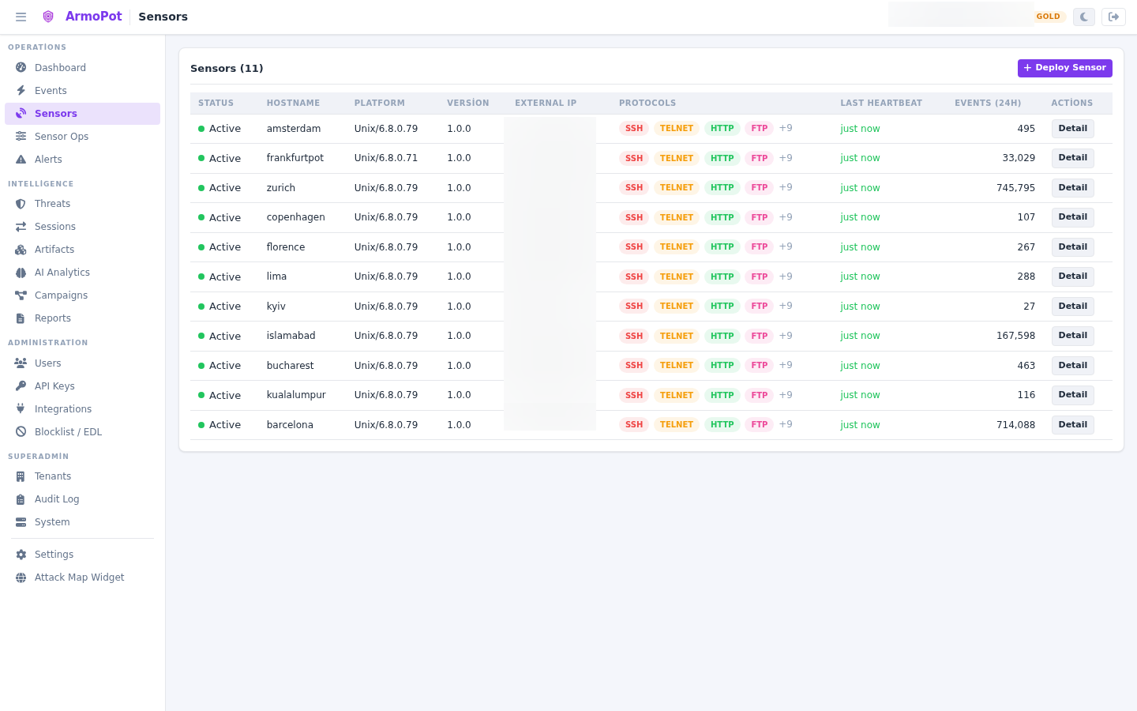Click the Sessions arrows icon
Viewport: 1137px width, 711px height.
[21, 227]
